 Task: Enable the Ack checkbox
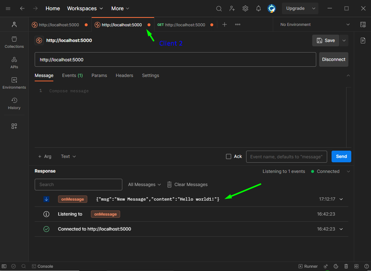(x=228, y=156)
